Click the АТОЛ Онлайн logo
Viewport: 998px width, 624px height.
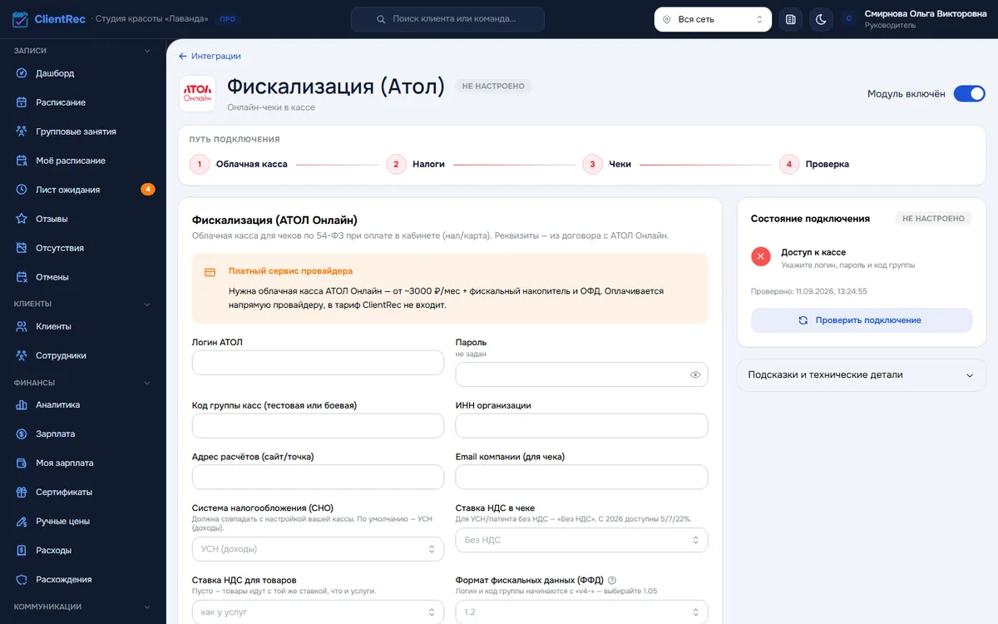(x=197, y=94)
